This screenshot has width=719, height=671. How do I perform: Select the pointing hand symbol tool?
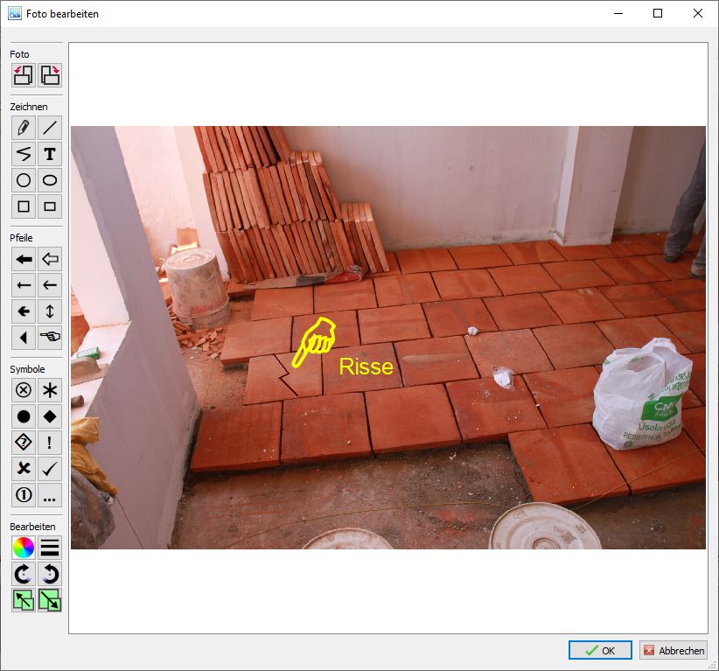[x=50, y=337]
